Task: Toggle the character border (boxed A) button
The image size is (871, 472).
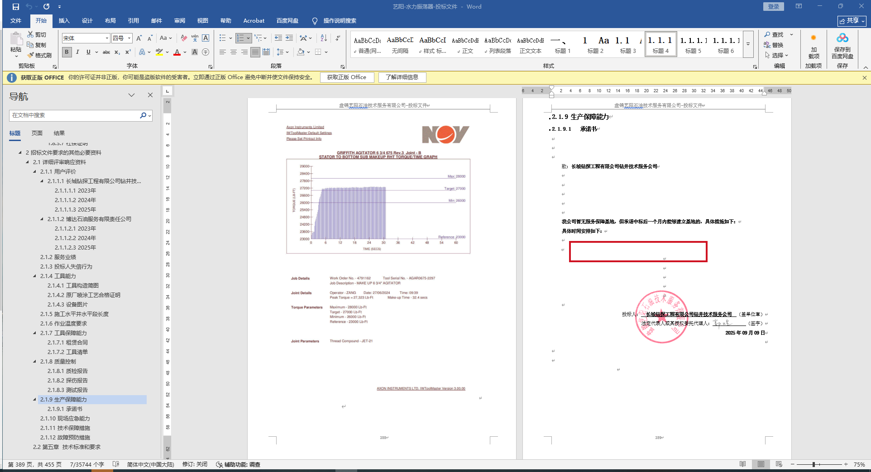Action: (x=206, y=38)
